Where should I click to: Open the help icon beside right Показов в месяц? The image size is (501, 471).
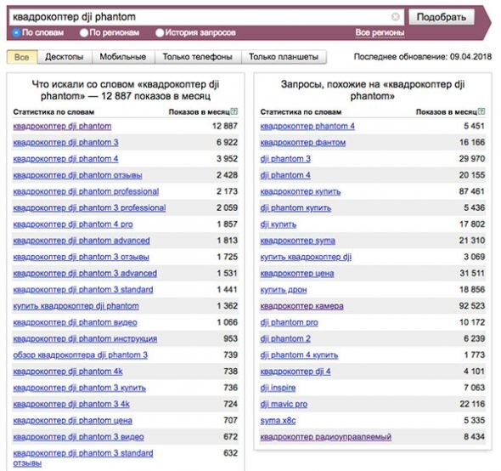pos(481,111)
